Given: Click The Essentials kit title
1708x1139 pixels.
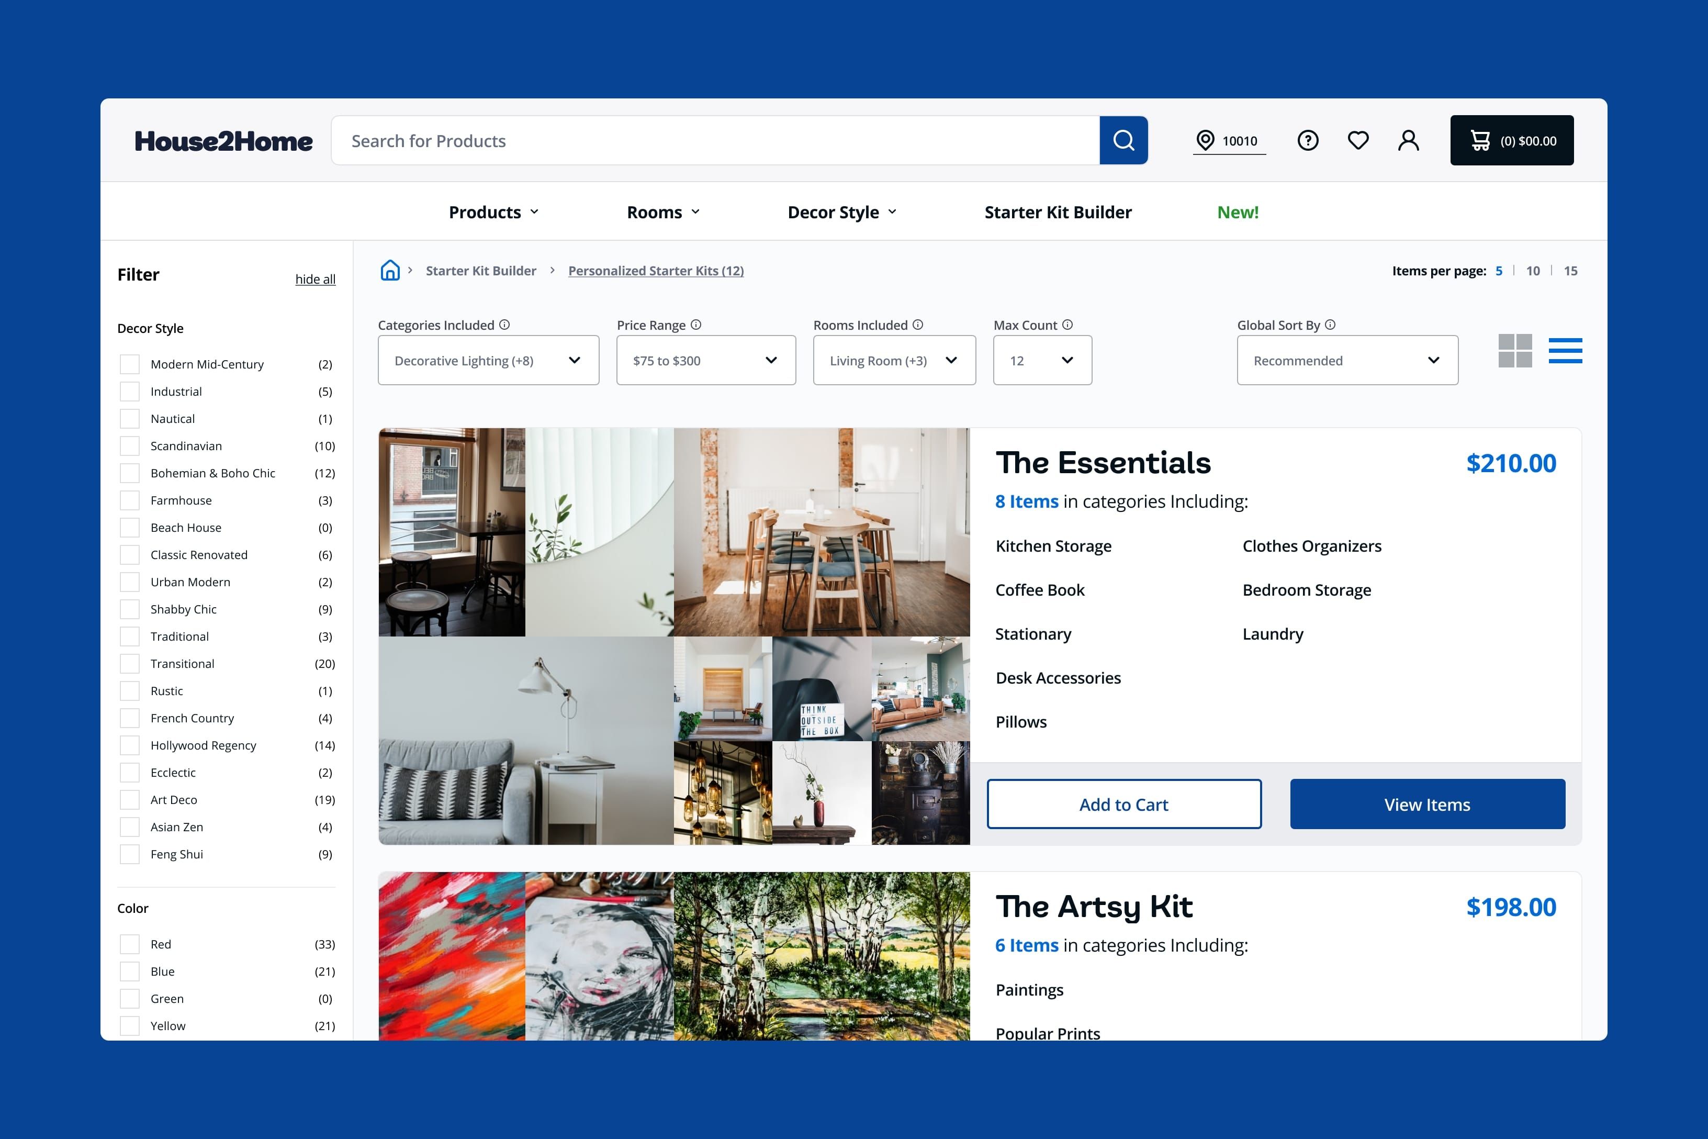Looking at the screenshot, I should (x=1103, y=463).
